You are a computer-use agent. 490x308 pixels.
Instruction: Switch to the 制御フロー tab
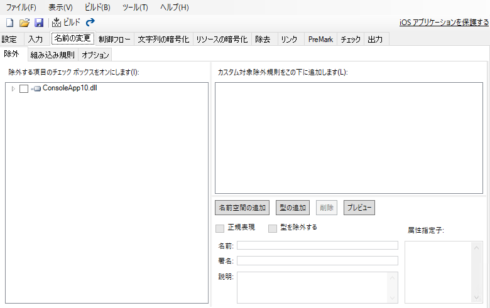click(115, 39)
